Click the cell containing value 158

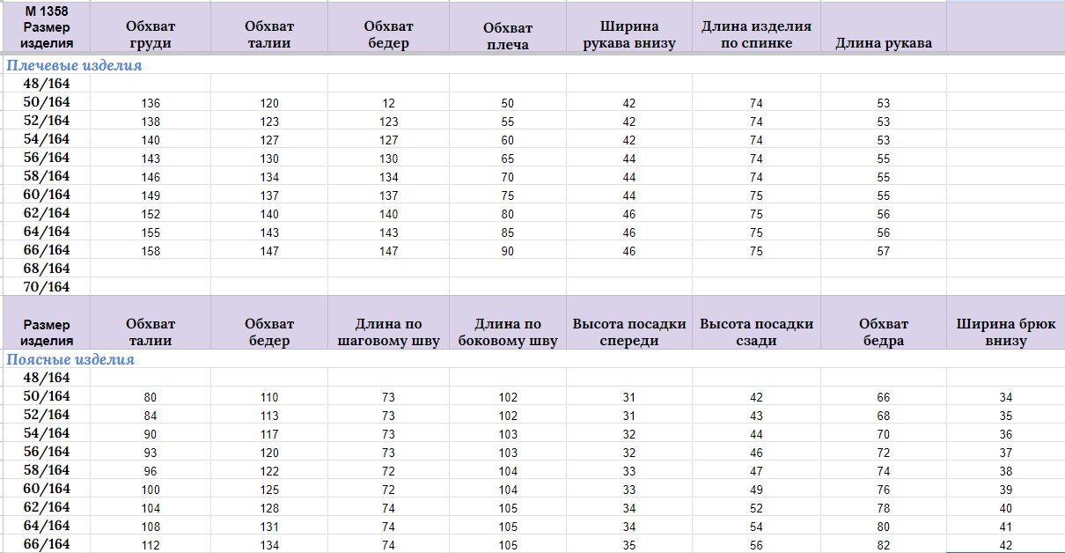click(x=151, y=251)
